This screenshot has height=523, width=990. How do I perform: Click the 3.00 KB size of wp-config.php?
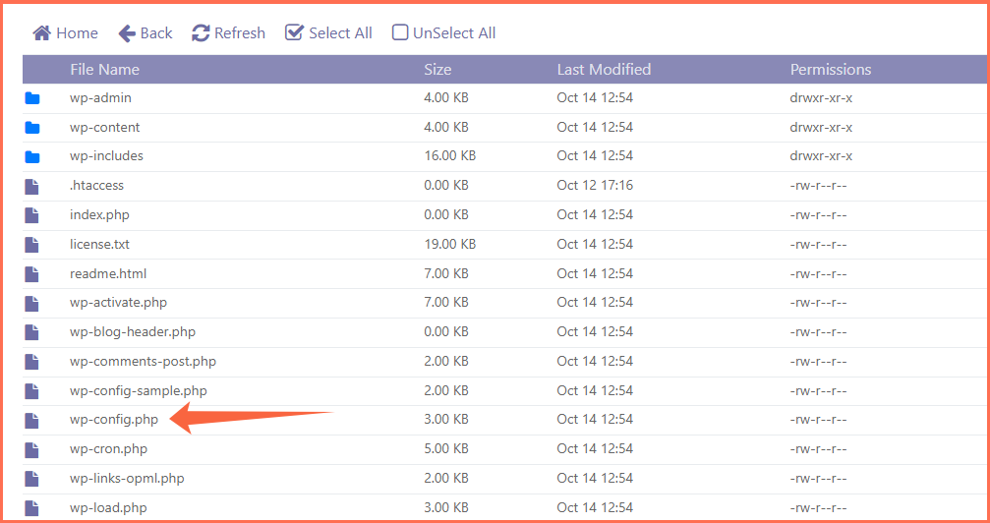point(446,420)
